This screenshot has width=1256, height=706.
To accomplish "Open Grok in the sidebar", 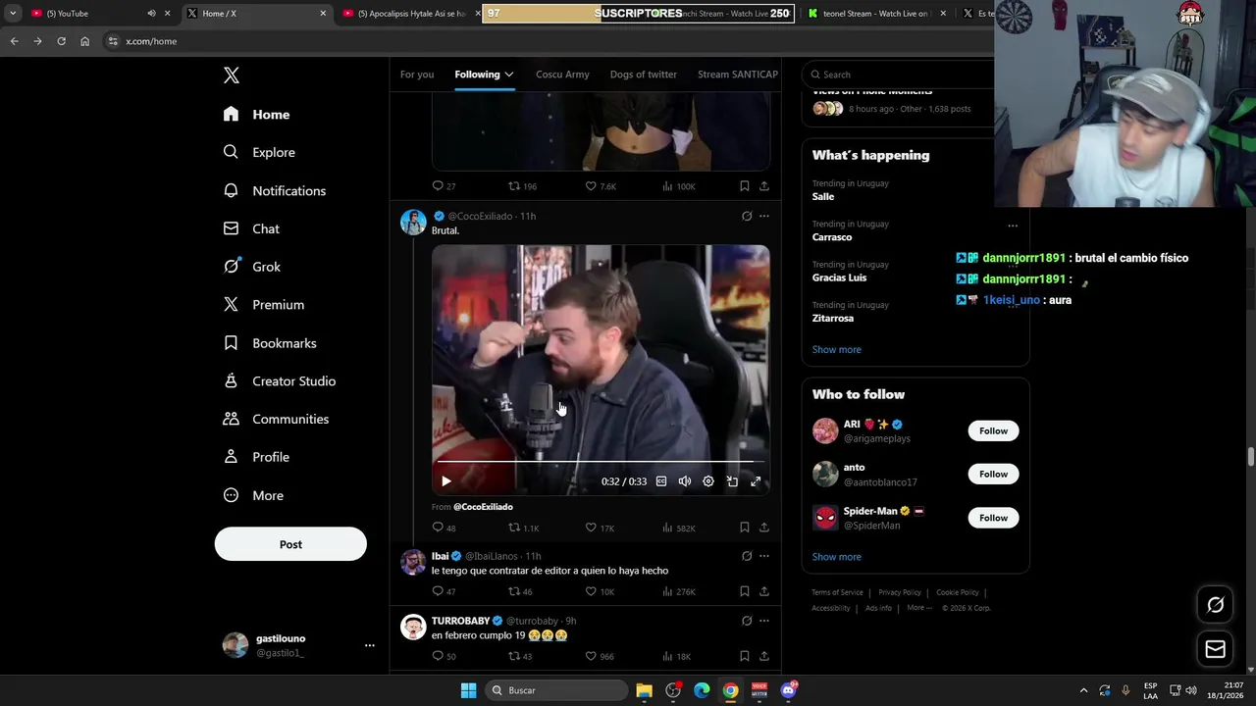I will (x=252, y=267).
